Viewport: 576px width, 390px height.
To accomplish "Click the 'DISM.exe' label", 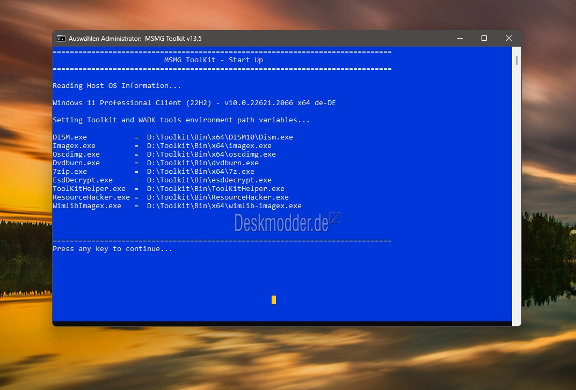I will point(70,137).
